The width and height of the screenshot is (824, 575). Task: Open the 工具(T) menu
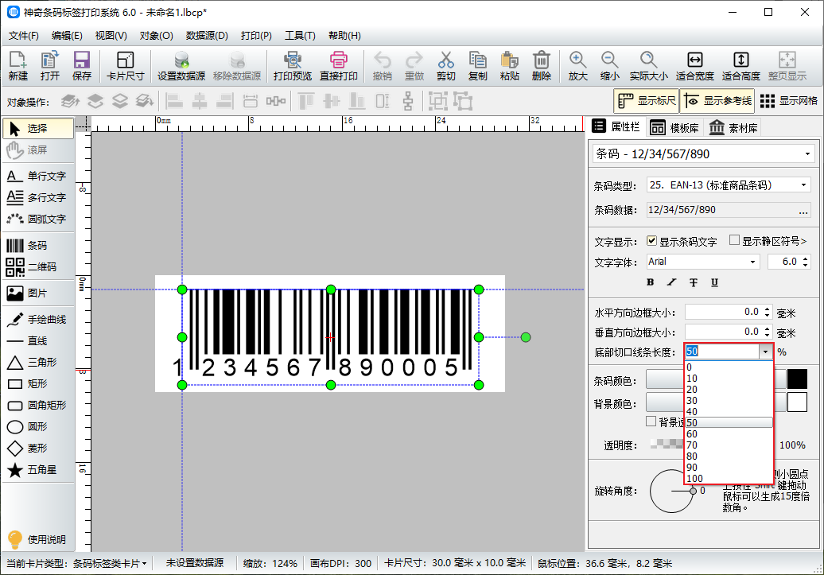click(300, 36)
